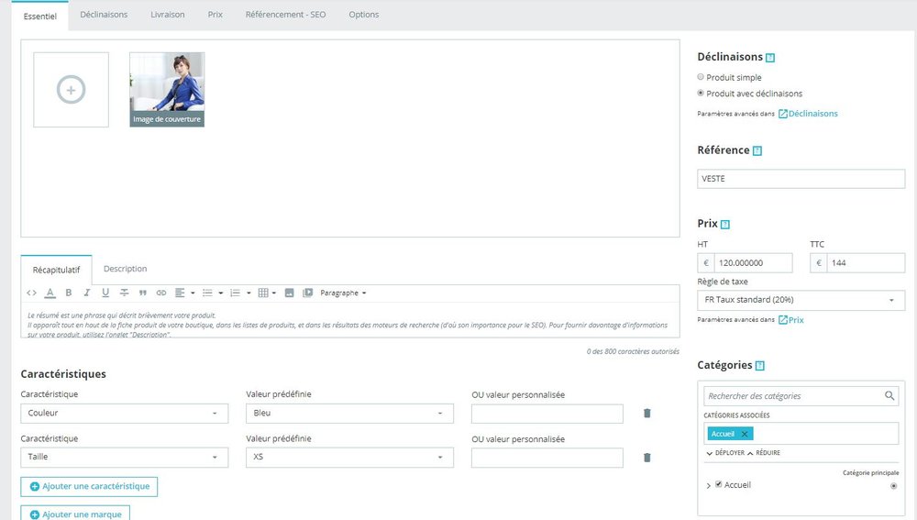Switch to the Options tab

(364, 15)
